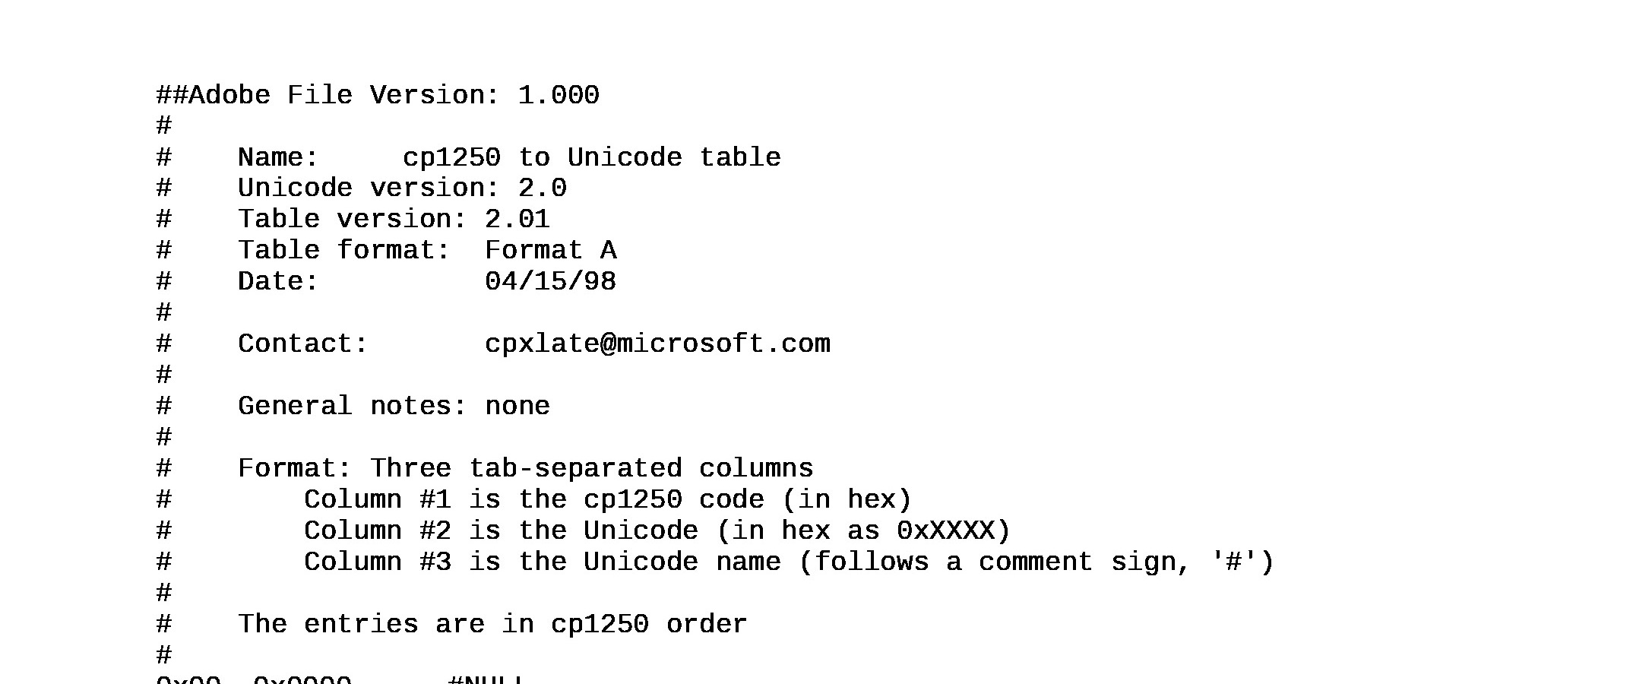Click the date value 04/15/98

[x=551, y=282]
